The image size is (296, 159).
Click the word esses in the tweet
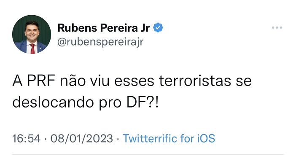click(x=134, y=81)
